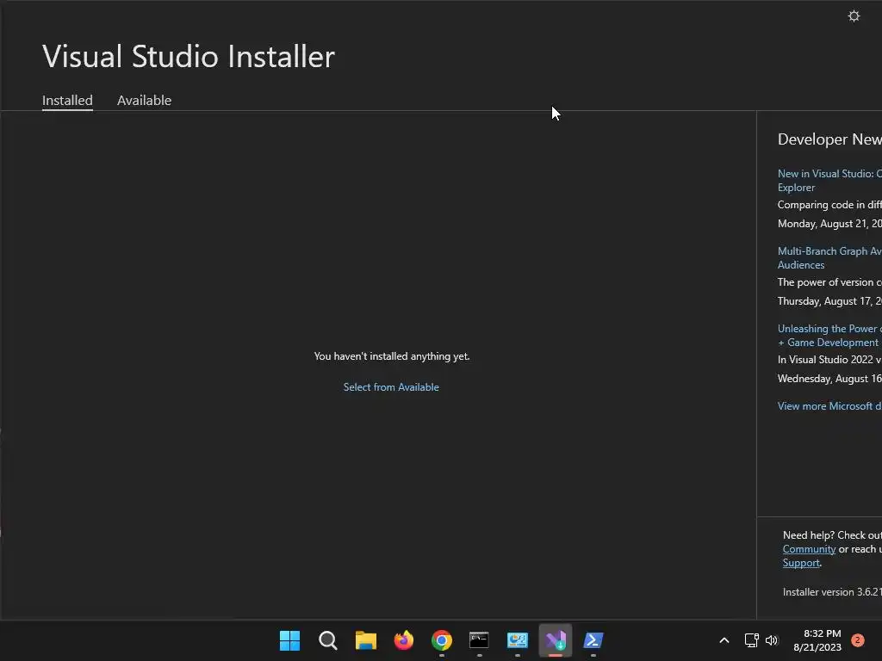
Task: Click the Developer News heading
Action: [829, 139]
